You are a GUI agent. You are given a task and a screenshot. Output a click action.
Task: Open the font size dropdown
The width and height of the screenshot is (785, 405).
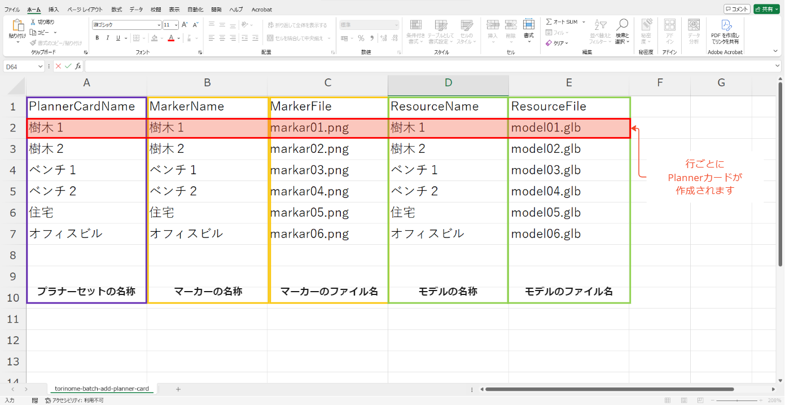[x=177, y=25]
